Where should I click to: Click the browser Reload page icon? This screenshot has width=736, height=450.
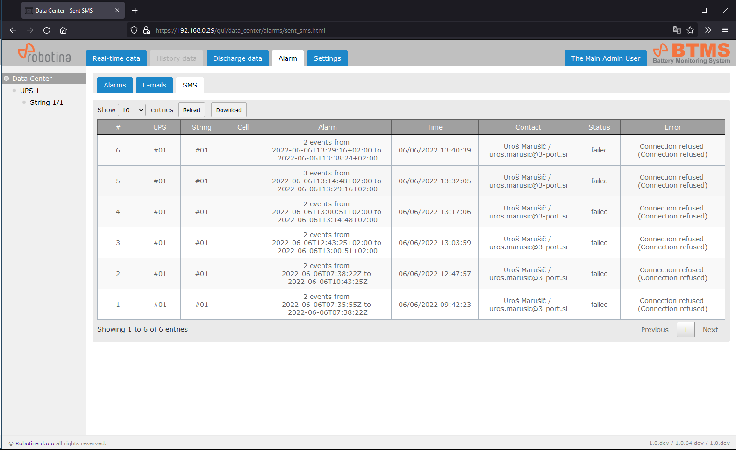pos(47,30)
